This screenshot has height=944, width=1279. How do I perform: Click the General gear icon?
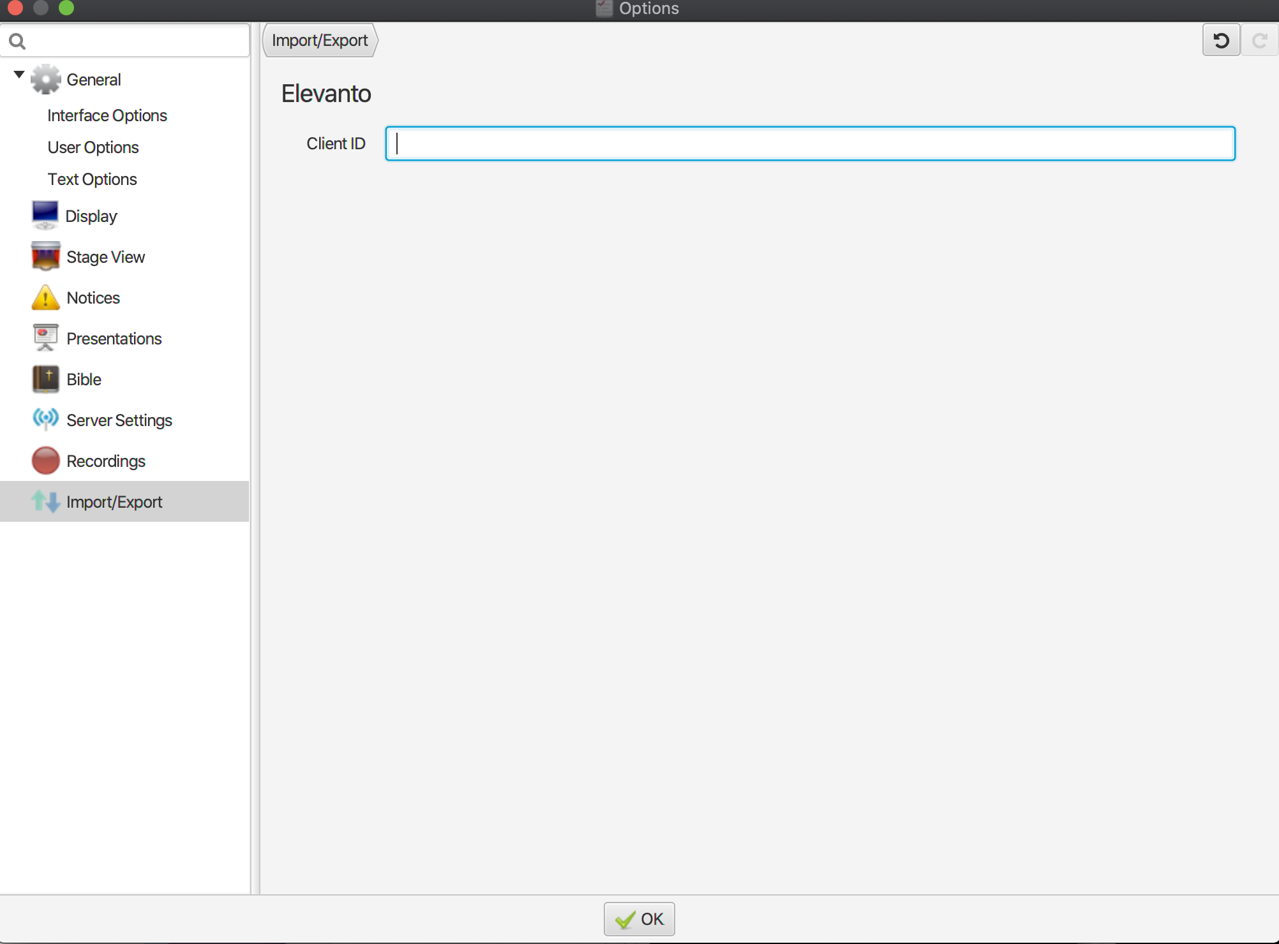point(45,79)
